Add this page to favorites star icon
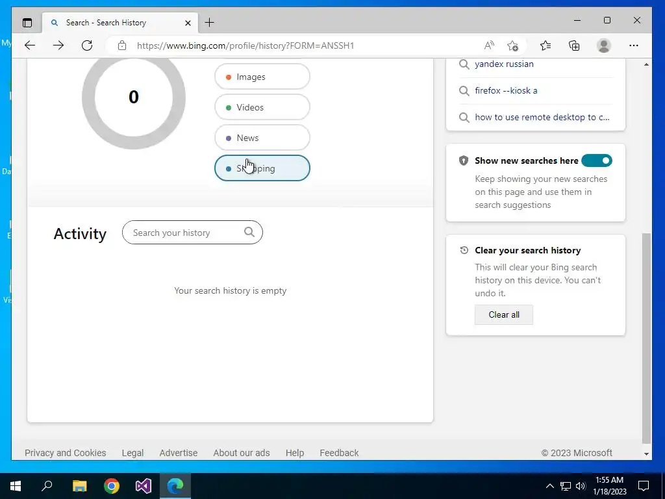The height and width of the screenshot is (499, 665). [513, 45]
